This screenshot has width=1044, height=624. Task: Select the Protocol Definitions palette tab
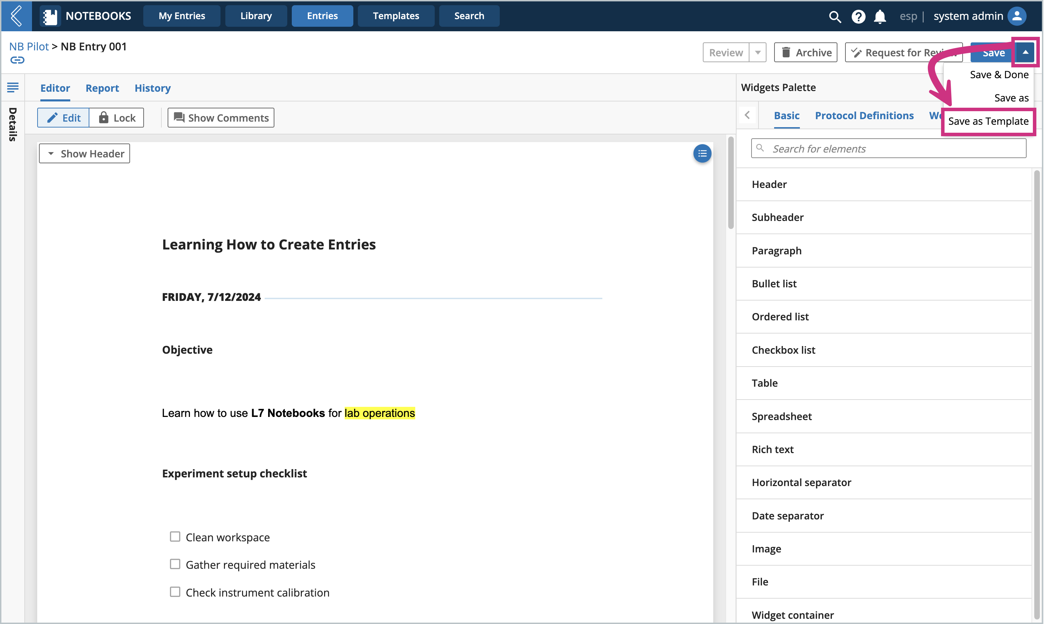[864, 116]
